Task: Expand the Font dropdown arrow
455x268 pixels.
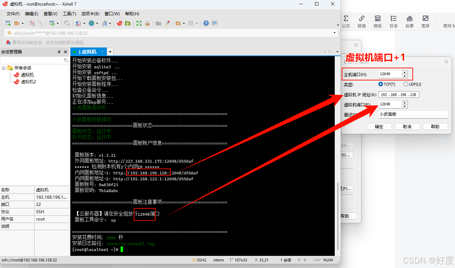Action: click(110, 24)
